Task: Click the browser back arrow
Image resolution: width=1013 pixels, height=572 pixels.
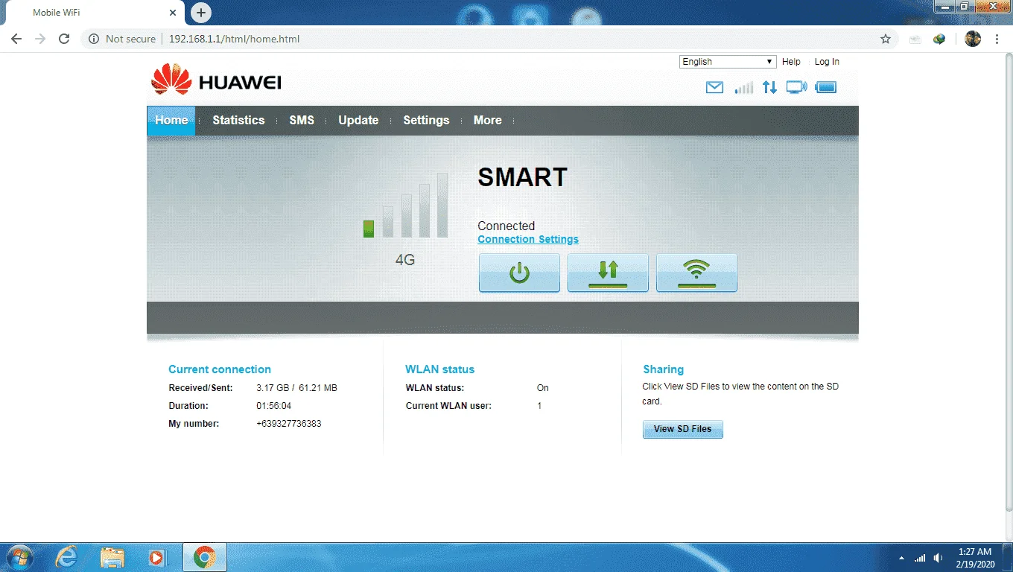Action: click(x=16, y=39)
